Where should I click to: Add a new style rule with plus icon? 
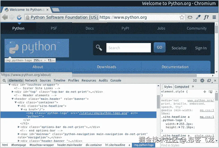coord(205,92)
